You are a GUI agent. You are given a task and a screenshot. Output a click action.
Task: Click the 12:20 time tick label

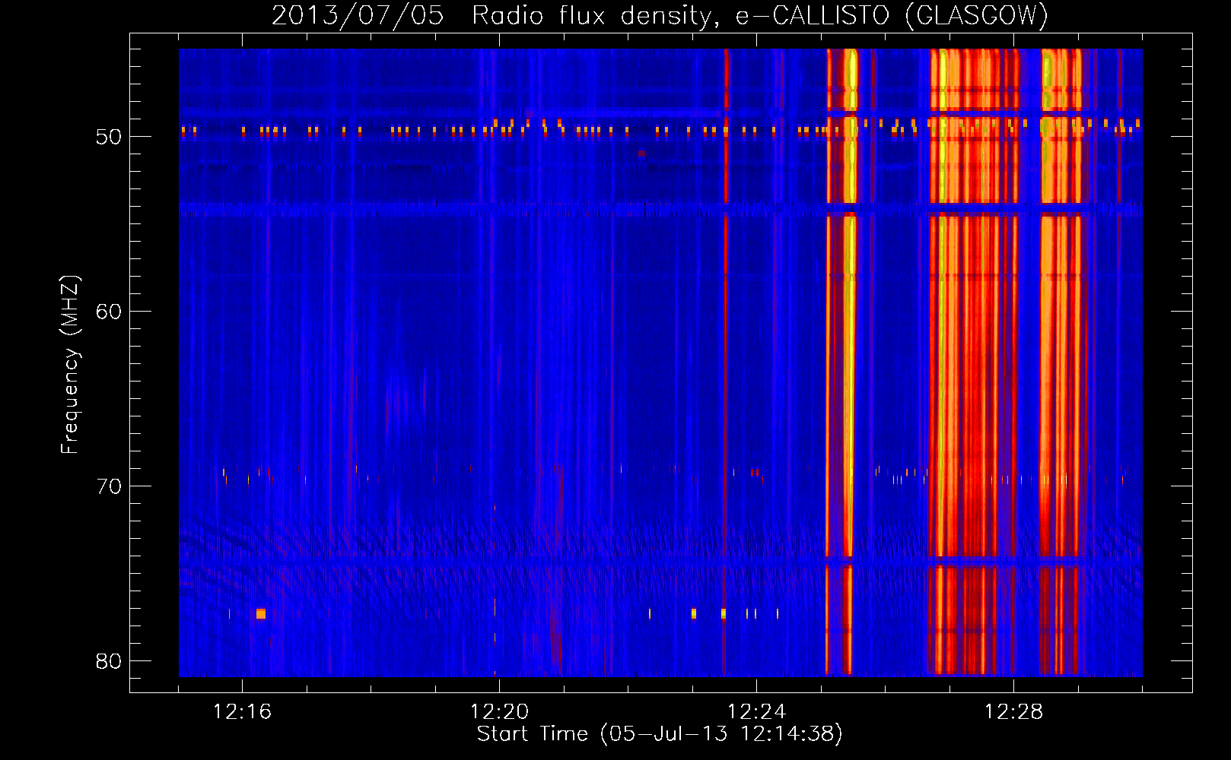(x=499, y=712)
